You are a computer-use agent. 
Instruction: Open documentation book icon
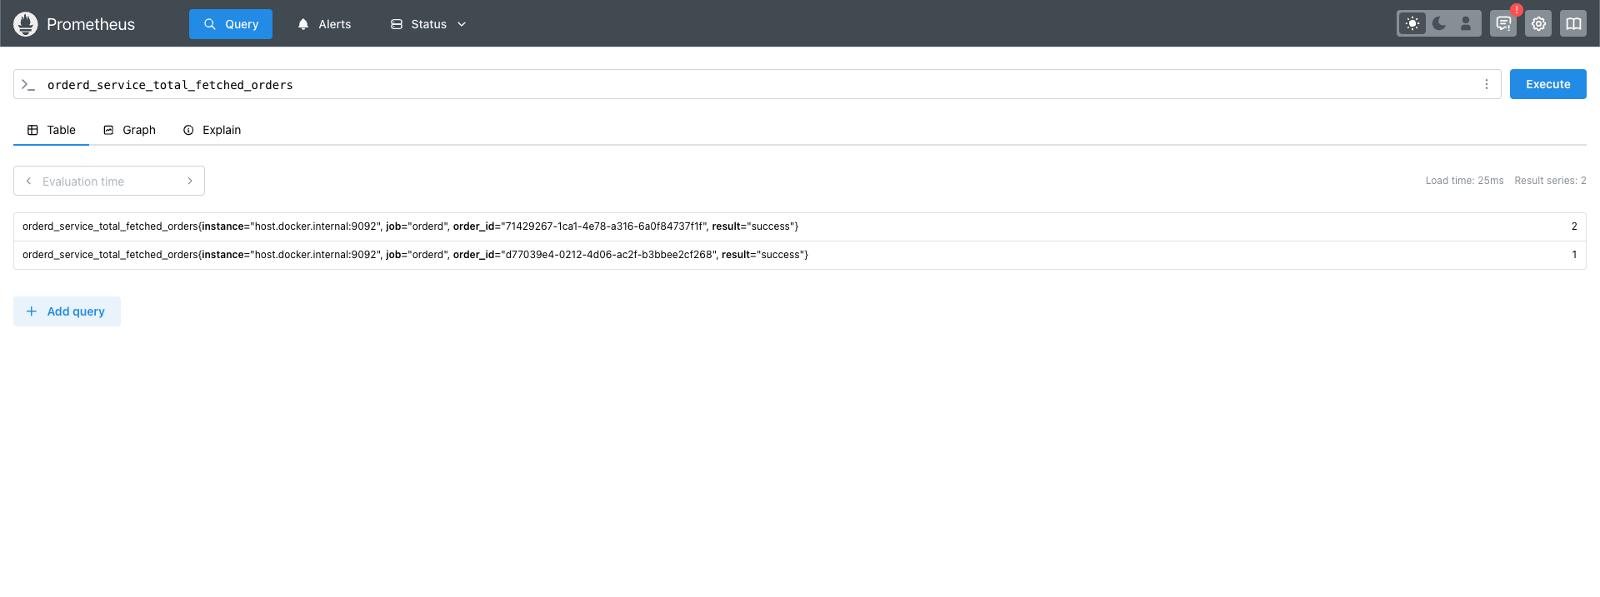(x=1573, y=23)
